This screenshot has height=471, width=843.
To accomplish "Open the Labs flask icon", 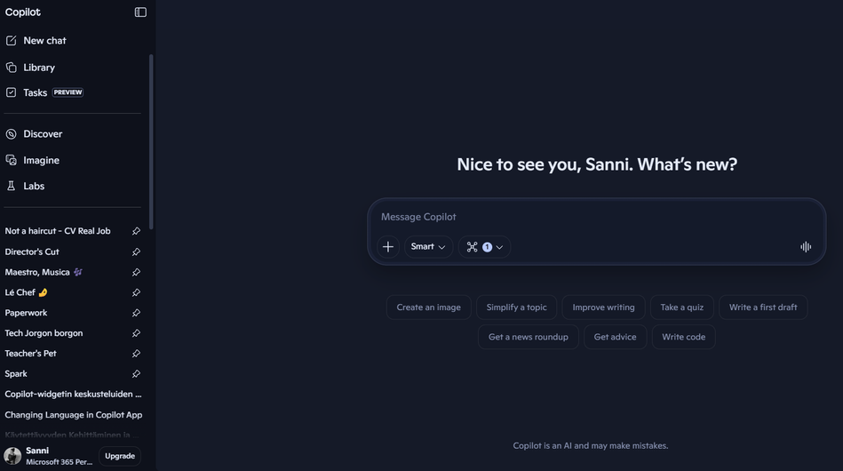I will tap(11, 186).
